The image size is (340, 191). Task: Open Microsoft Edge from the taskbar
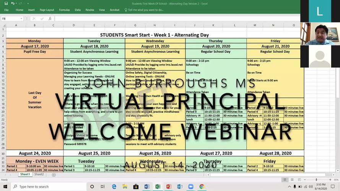click(x=114, y=187)
